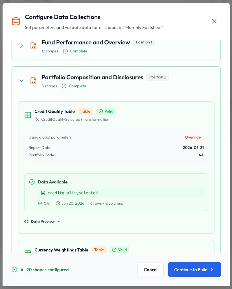Click the clock icon beside Jun 20, 2026

58,203
